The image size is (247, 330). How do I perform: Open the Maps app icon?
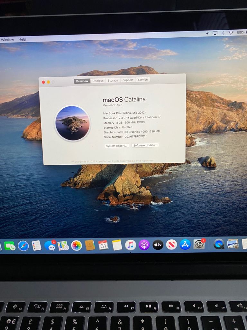[x=63, y=246]
